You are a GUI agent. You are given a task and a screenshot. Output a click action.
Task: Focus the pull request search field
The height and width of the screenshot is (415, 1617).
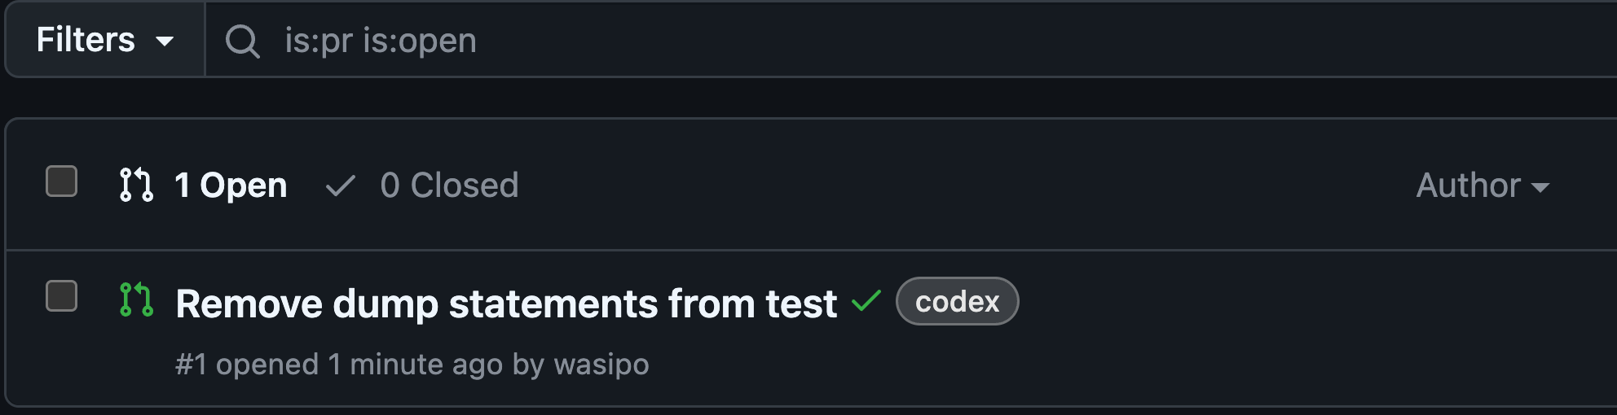(910, 40)
